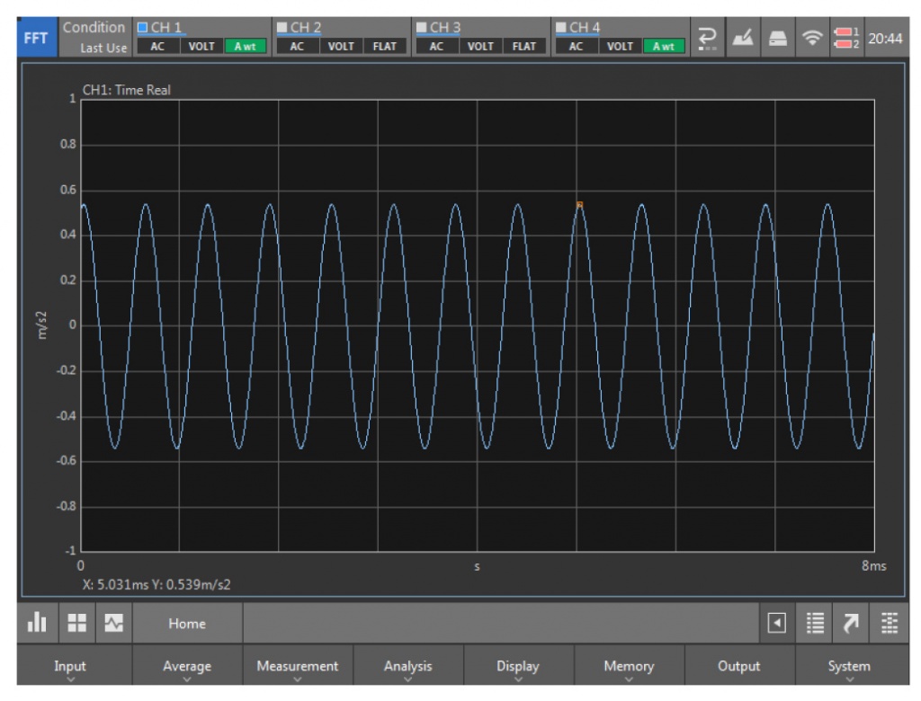921x701 pixels.
Task: Toggle CH 3 AC coupling setting
Action: pyautogui.click(x=436, y=47)
